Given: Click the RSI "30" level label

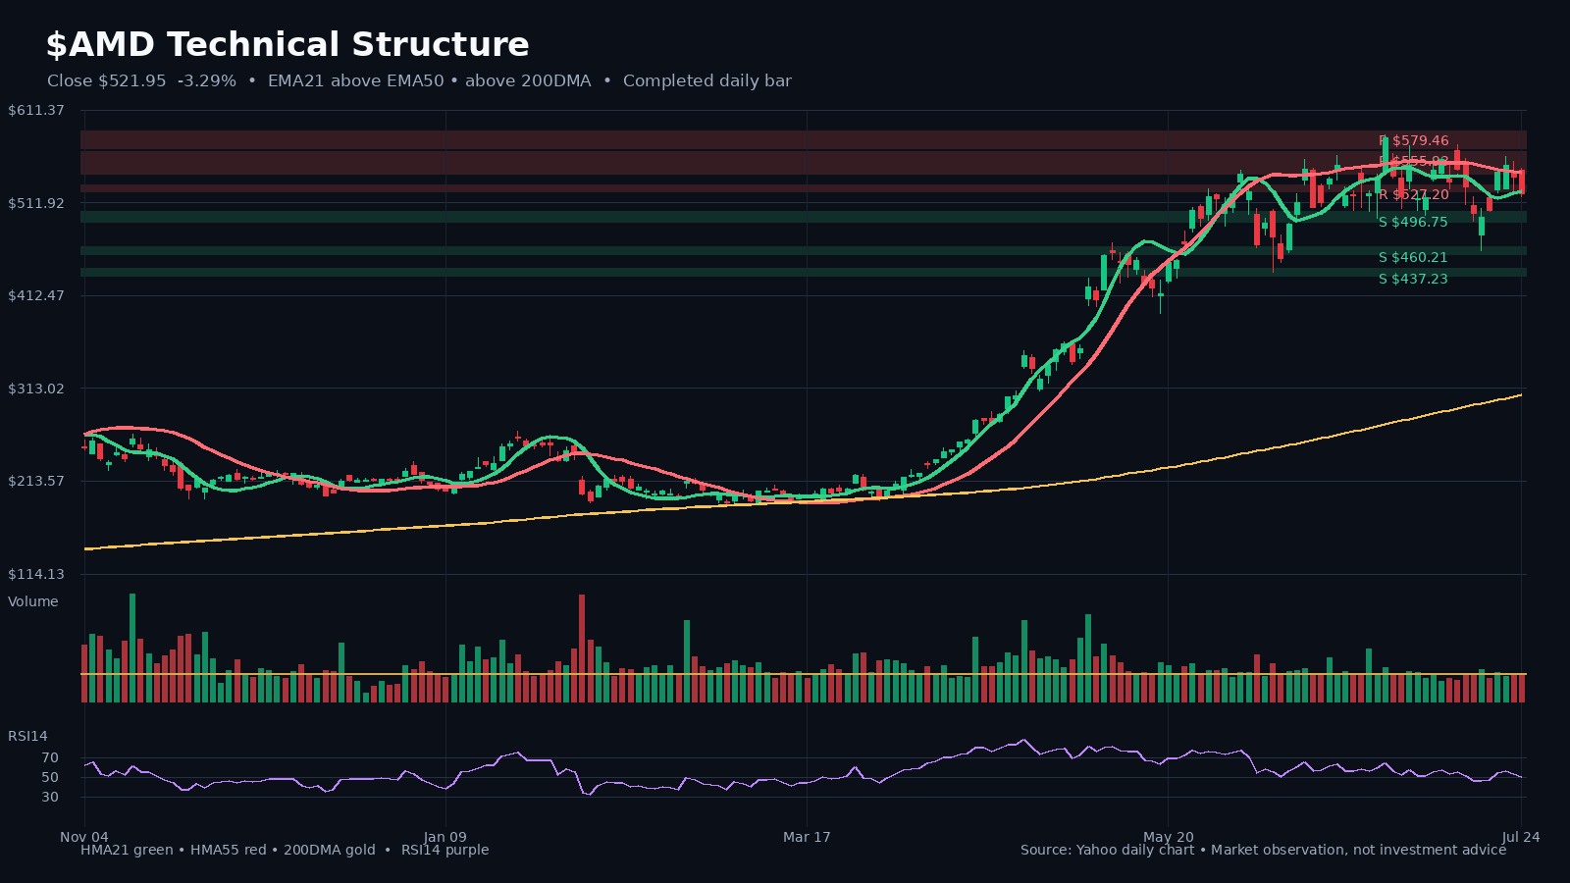Looking at the screenshot, I should tap(50, 797).
